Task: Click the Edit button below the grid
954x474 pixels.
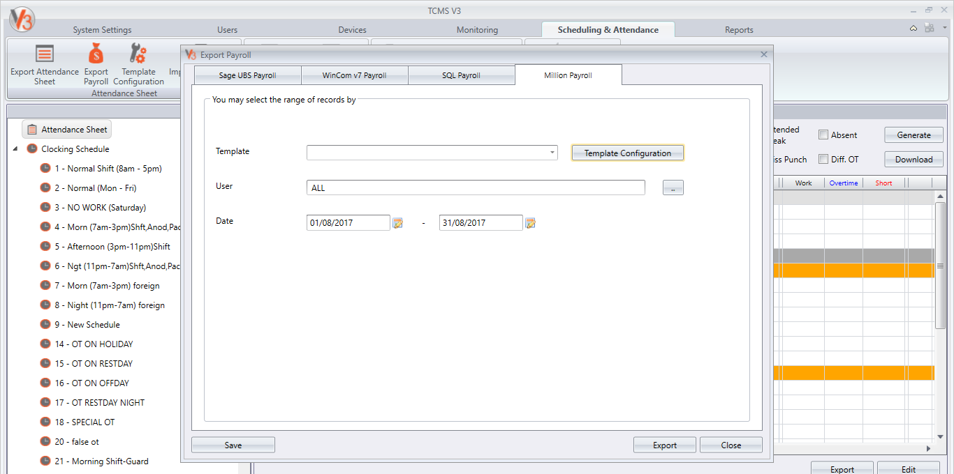Action: pos(908,469)
